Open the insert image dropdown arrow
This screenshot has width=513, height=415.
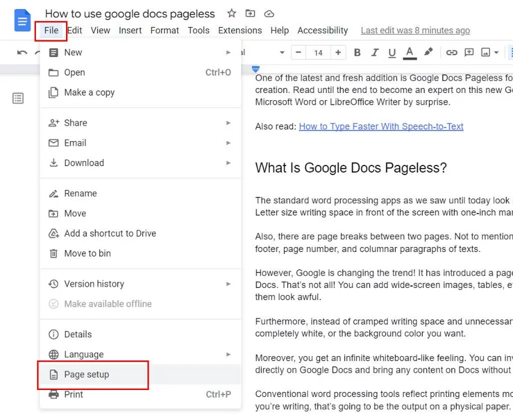click(x=496, y=53)
